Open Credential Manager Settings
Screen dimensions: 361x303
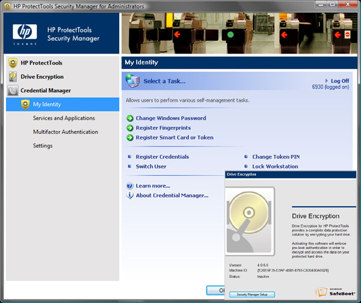(x=43, y=146)
